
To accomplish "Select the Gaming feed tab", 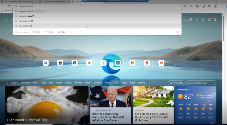I will pos(68,83).
